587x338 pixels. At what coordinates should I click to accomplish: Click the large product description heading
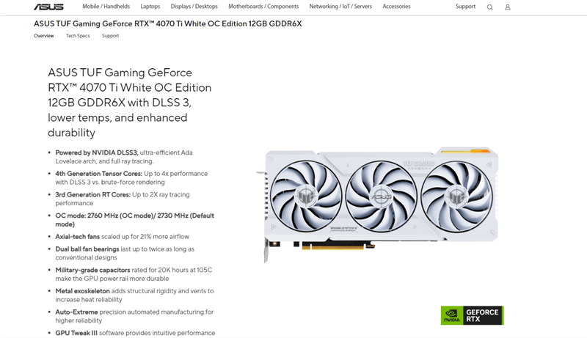click(x=130, y=103)
